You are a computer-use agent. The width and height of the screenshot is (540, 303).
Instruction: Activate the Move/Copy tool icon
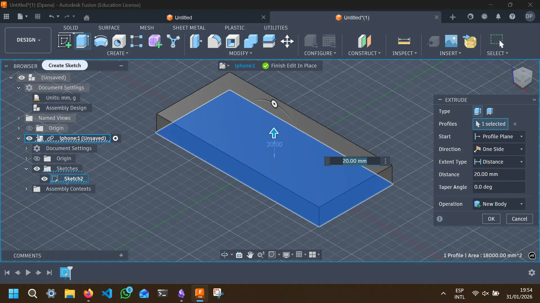point(287,41)
